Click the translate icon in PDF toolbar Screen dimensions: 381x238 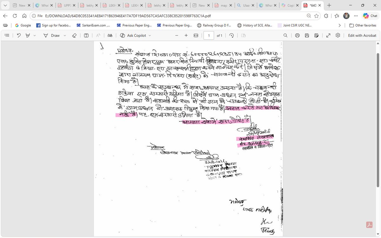pos(110,36)
